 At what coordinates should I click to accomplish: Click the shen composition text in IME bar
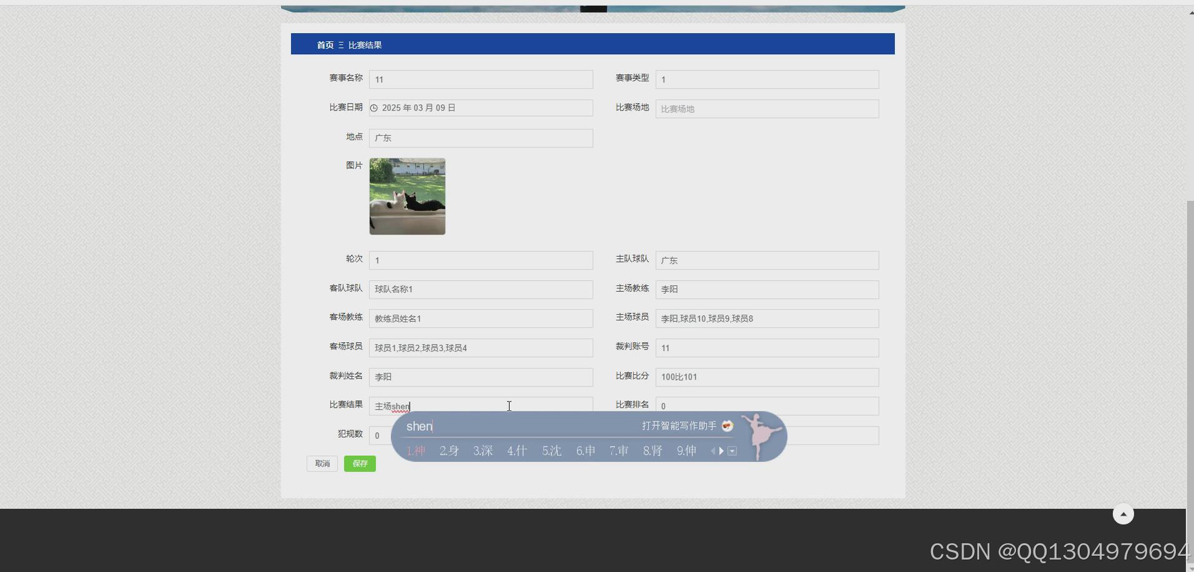[419, 426]
